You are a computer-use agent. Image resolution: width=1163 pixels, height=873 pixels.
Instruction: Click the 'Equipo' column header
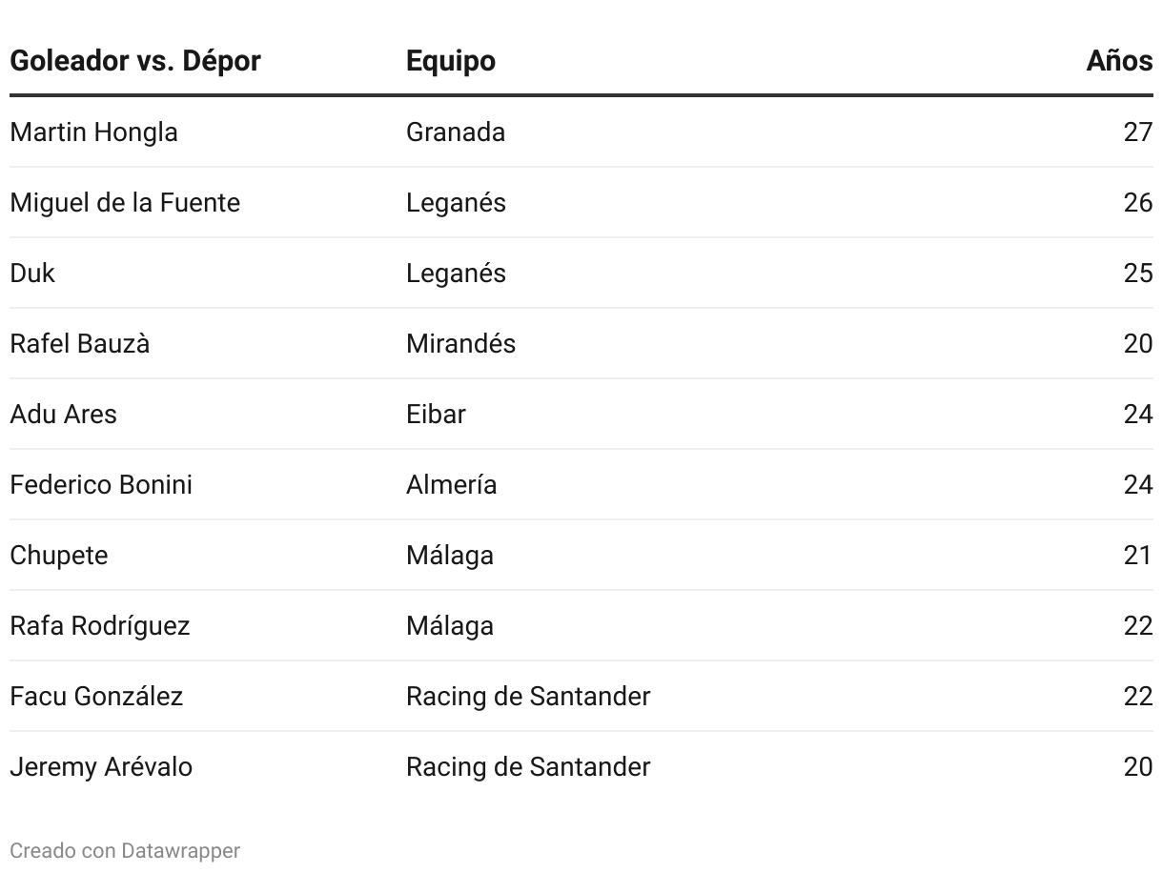pyautogui.click(x=451, y=61)
